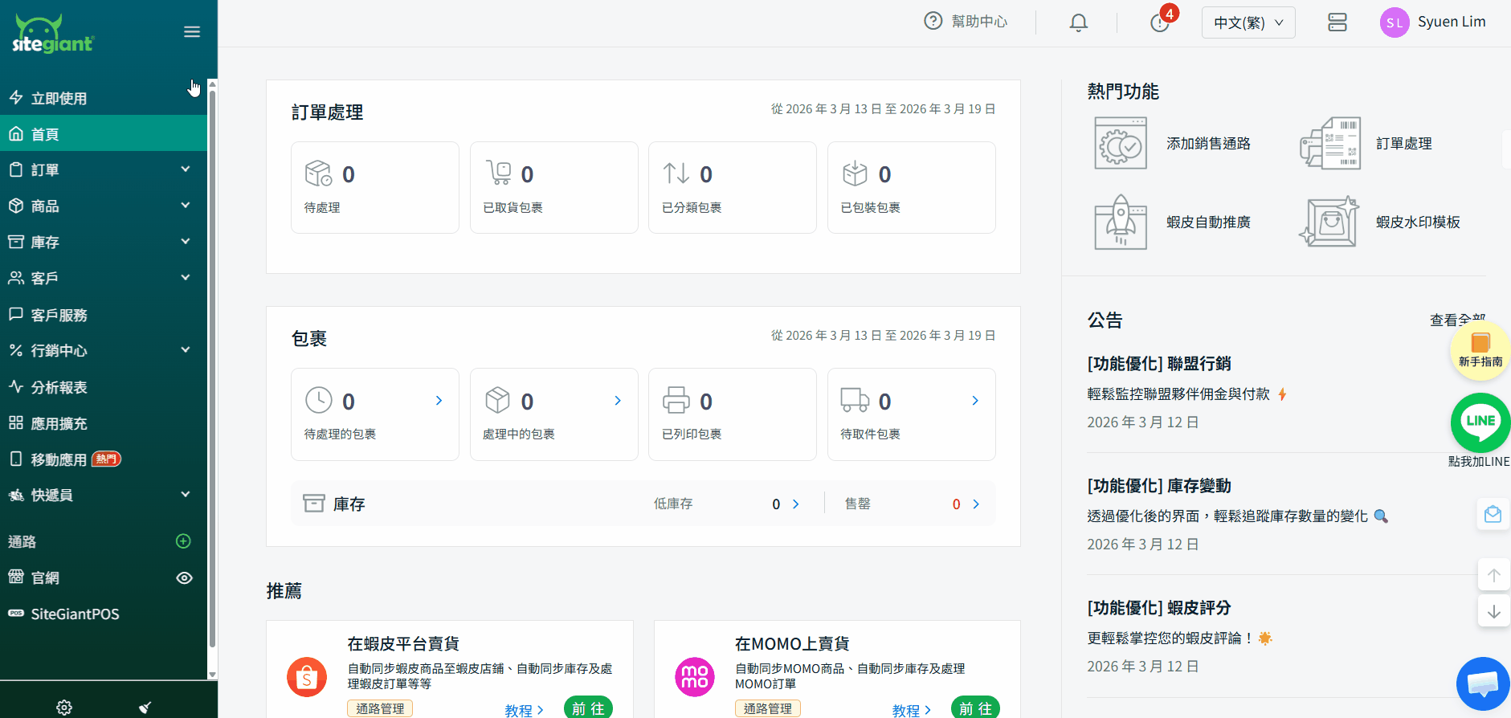
Task: Select 應用擴充 in the sidebar
Action: click(59, 424)
